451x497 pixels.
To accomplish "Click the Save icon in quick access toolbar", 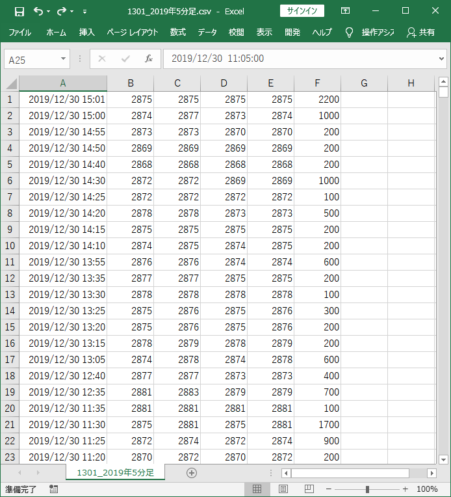I will (19, 12).
